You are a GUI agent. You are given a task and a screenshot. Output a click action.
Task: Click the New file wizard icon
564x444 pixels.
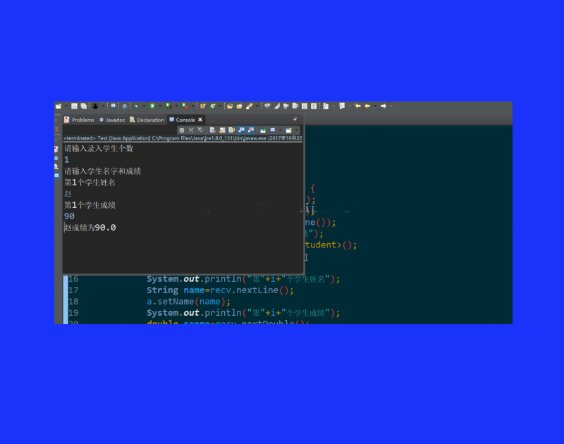[59, 106]
